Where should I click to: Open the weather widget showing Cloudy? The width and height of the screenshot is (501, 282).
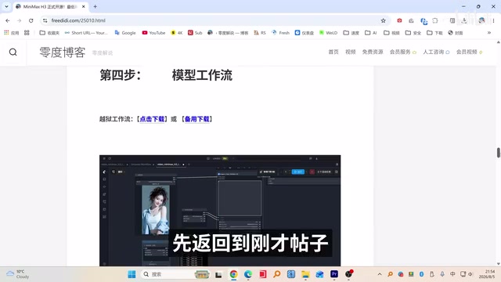click(18, 274)
